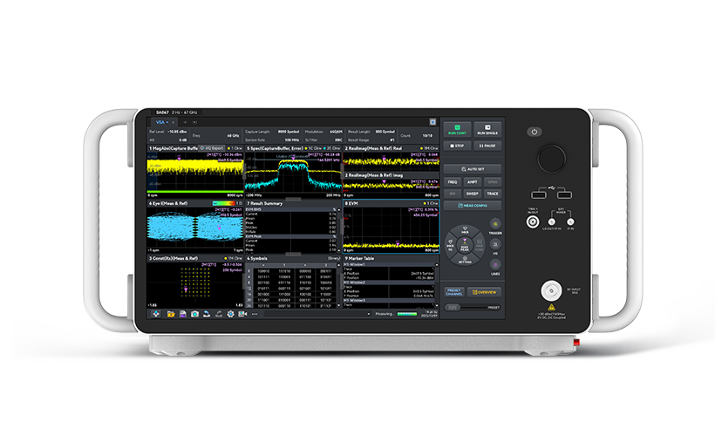Click the PRESET CHANNEL button
The width and height of the screenshot is (715, 436).
tap(453, 291)
